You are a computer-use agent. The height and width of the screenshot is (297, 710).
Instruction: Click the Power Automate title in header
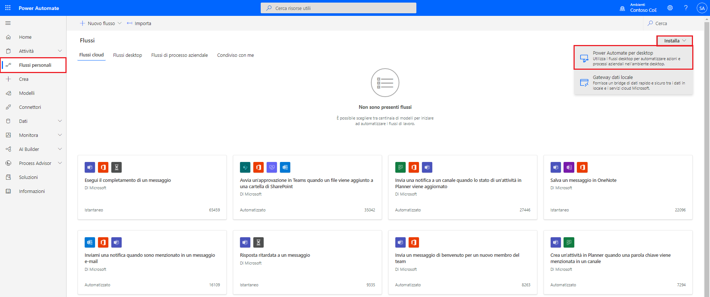[x=39, y=8]
